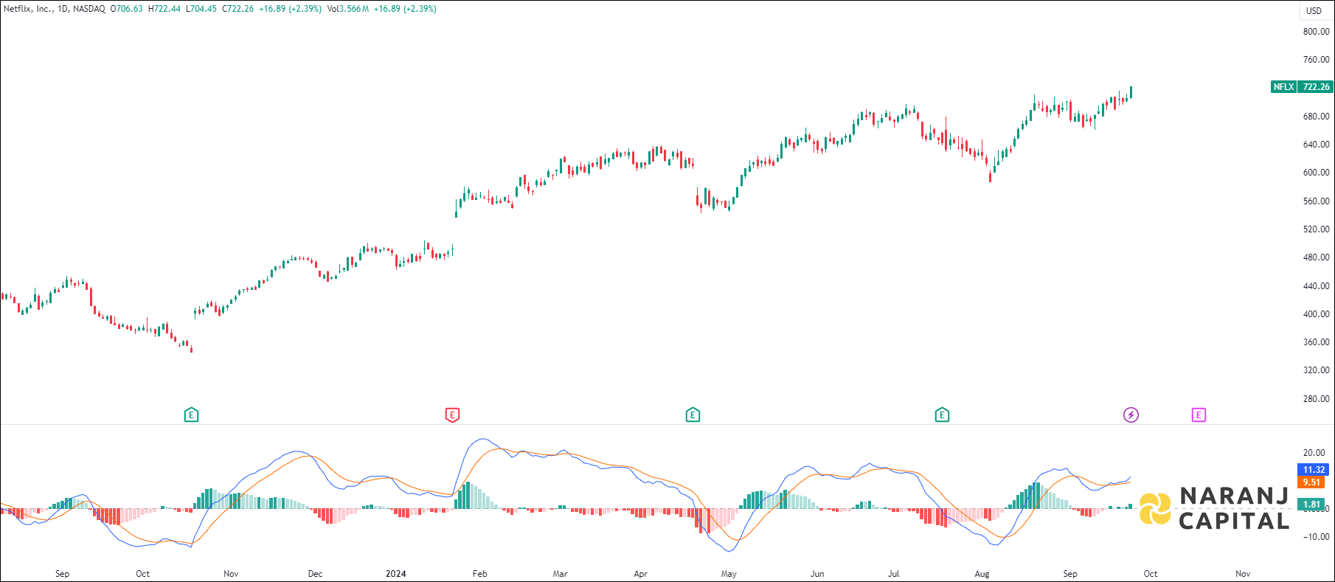Click the Feb label on time axis

479,574
